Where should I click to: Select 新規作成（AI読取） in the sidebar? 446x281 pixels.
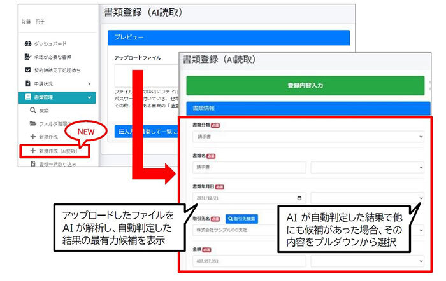coord(56,151)
